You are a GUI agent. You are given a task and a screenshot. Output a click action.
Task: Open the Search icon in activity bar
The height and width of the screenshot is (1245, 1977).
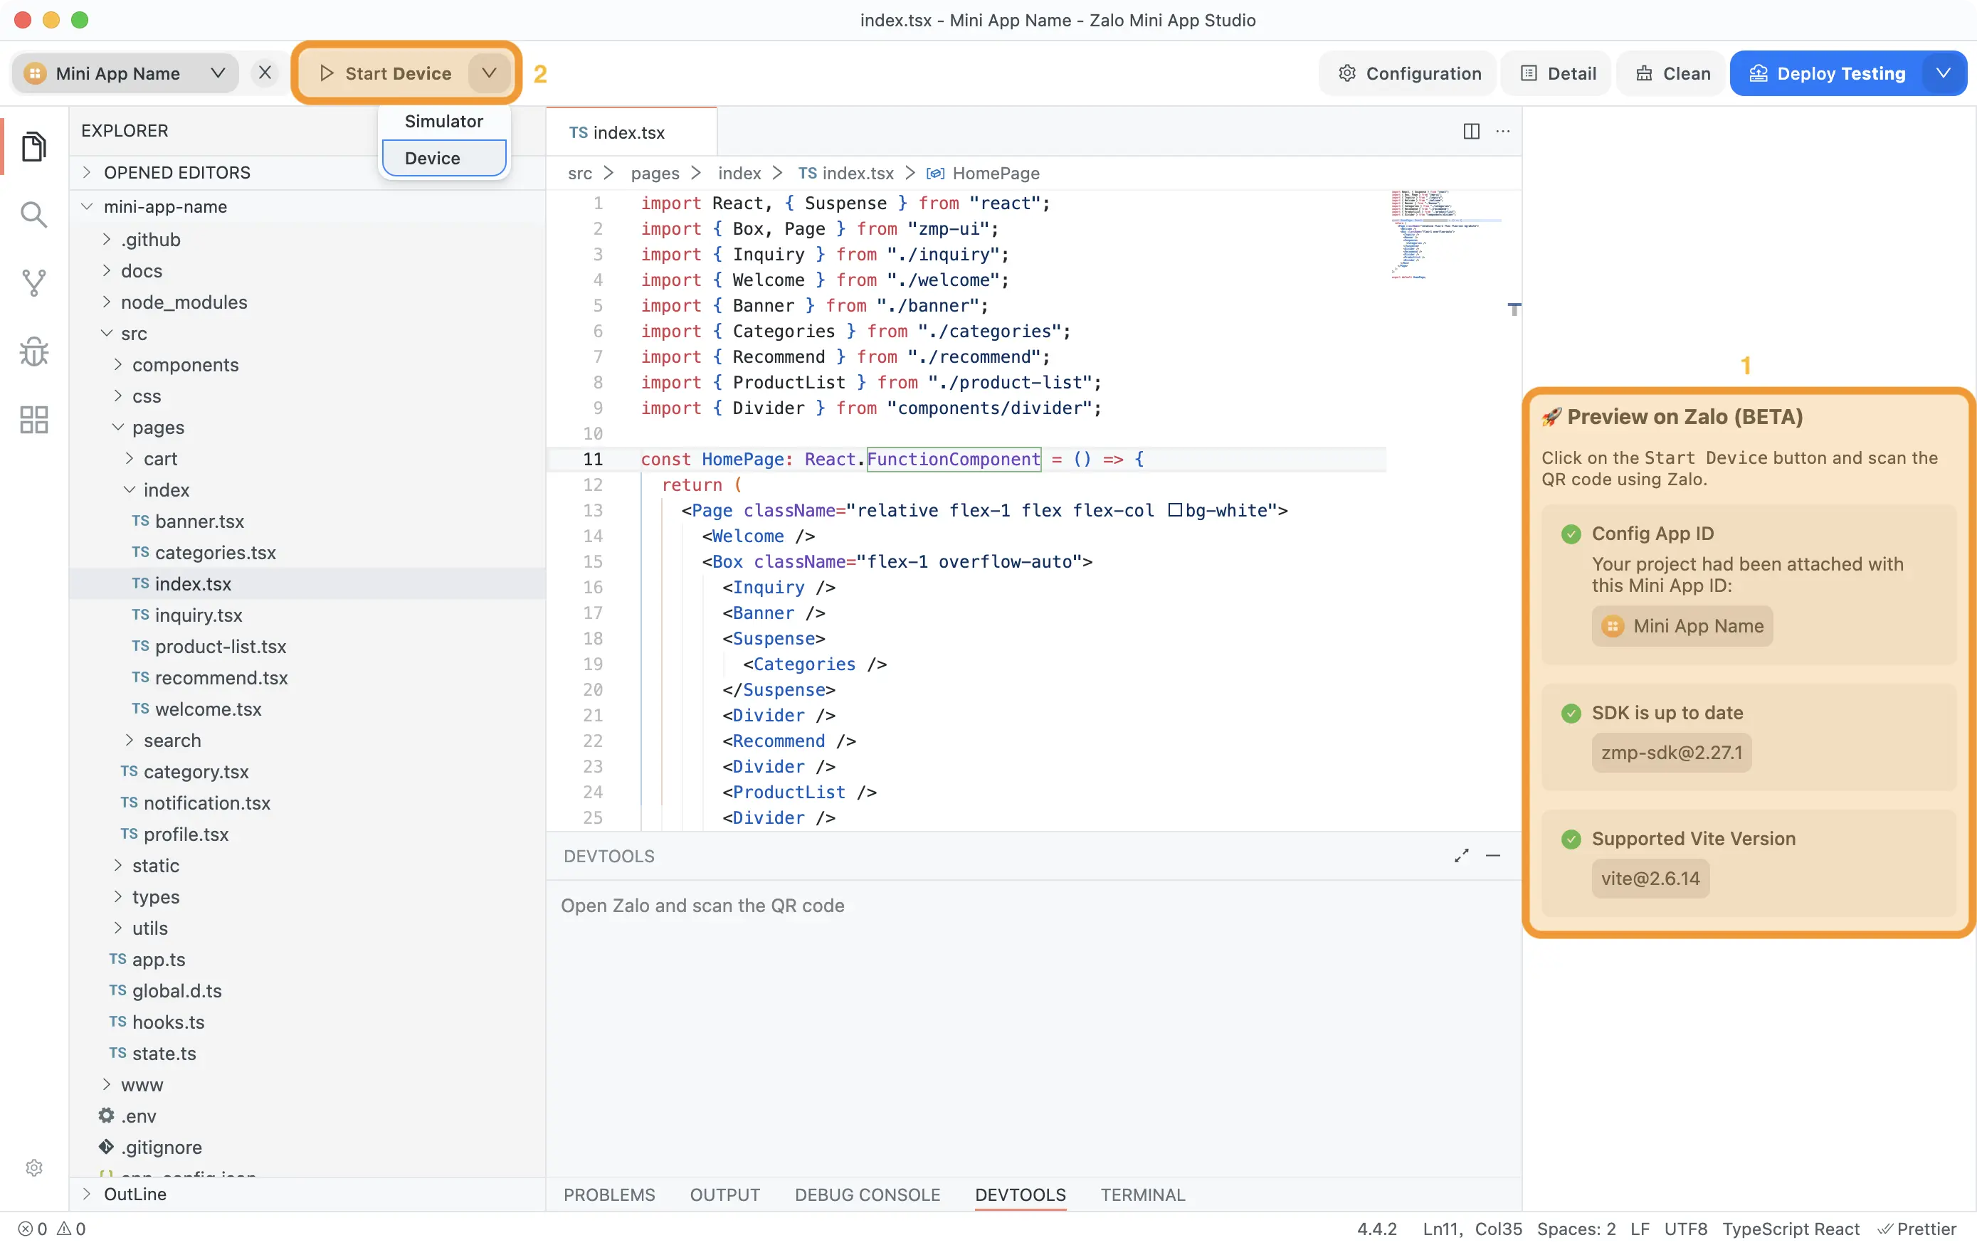pos(33,215)
